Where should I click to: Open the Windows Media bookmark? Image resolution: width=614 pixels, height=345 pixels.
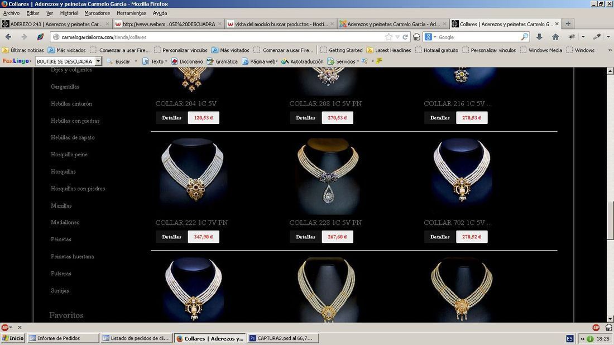[x=541, y=50]
